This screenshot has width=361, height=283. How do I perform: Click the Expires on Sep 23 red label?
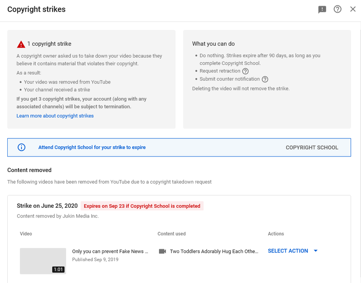tap(142, 206)
